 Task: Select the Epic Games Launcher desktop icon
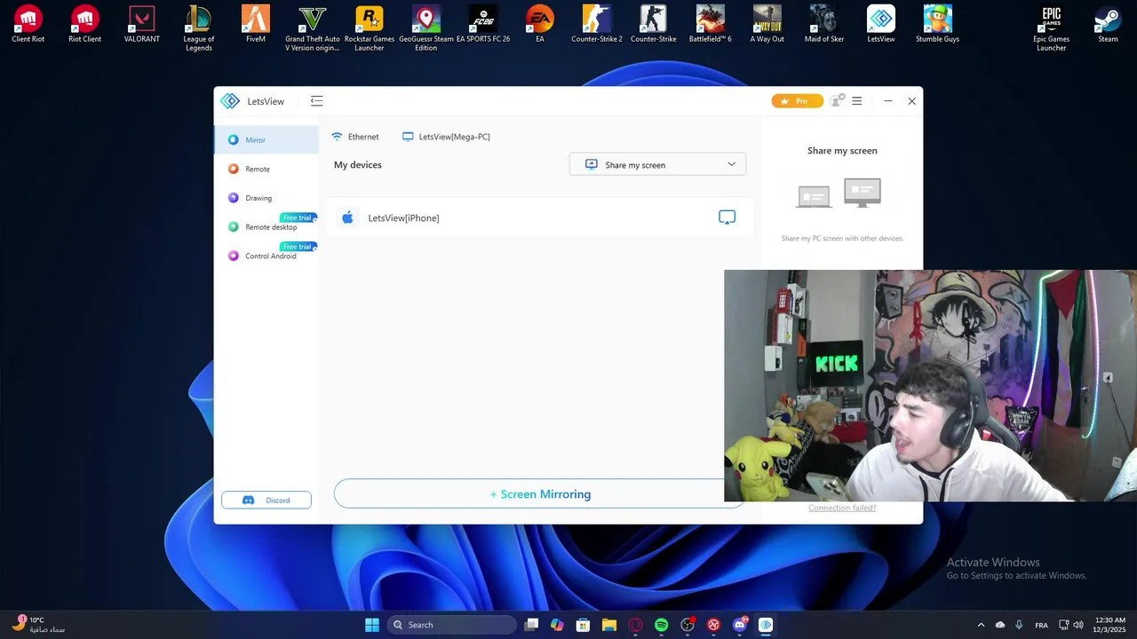point(1052,28)
